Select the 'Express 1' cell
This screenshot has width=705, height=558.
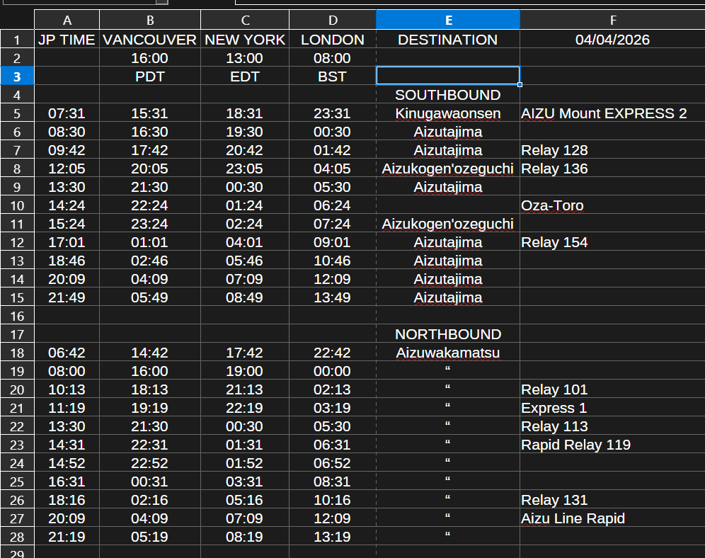[x=613, y=409]
